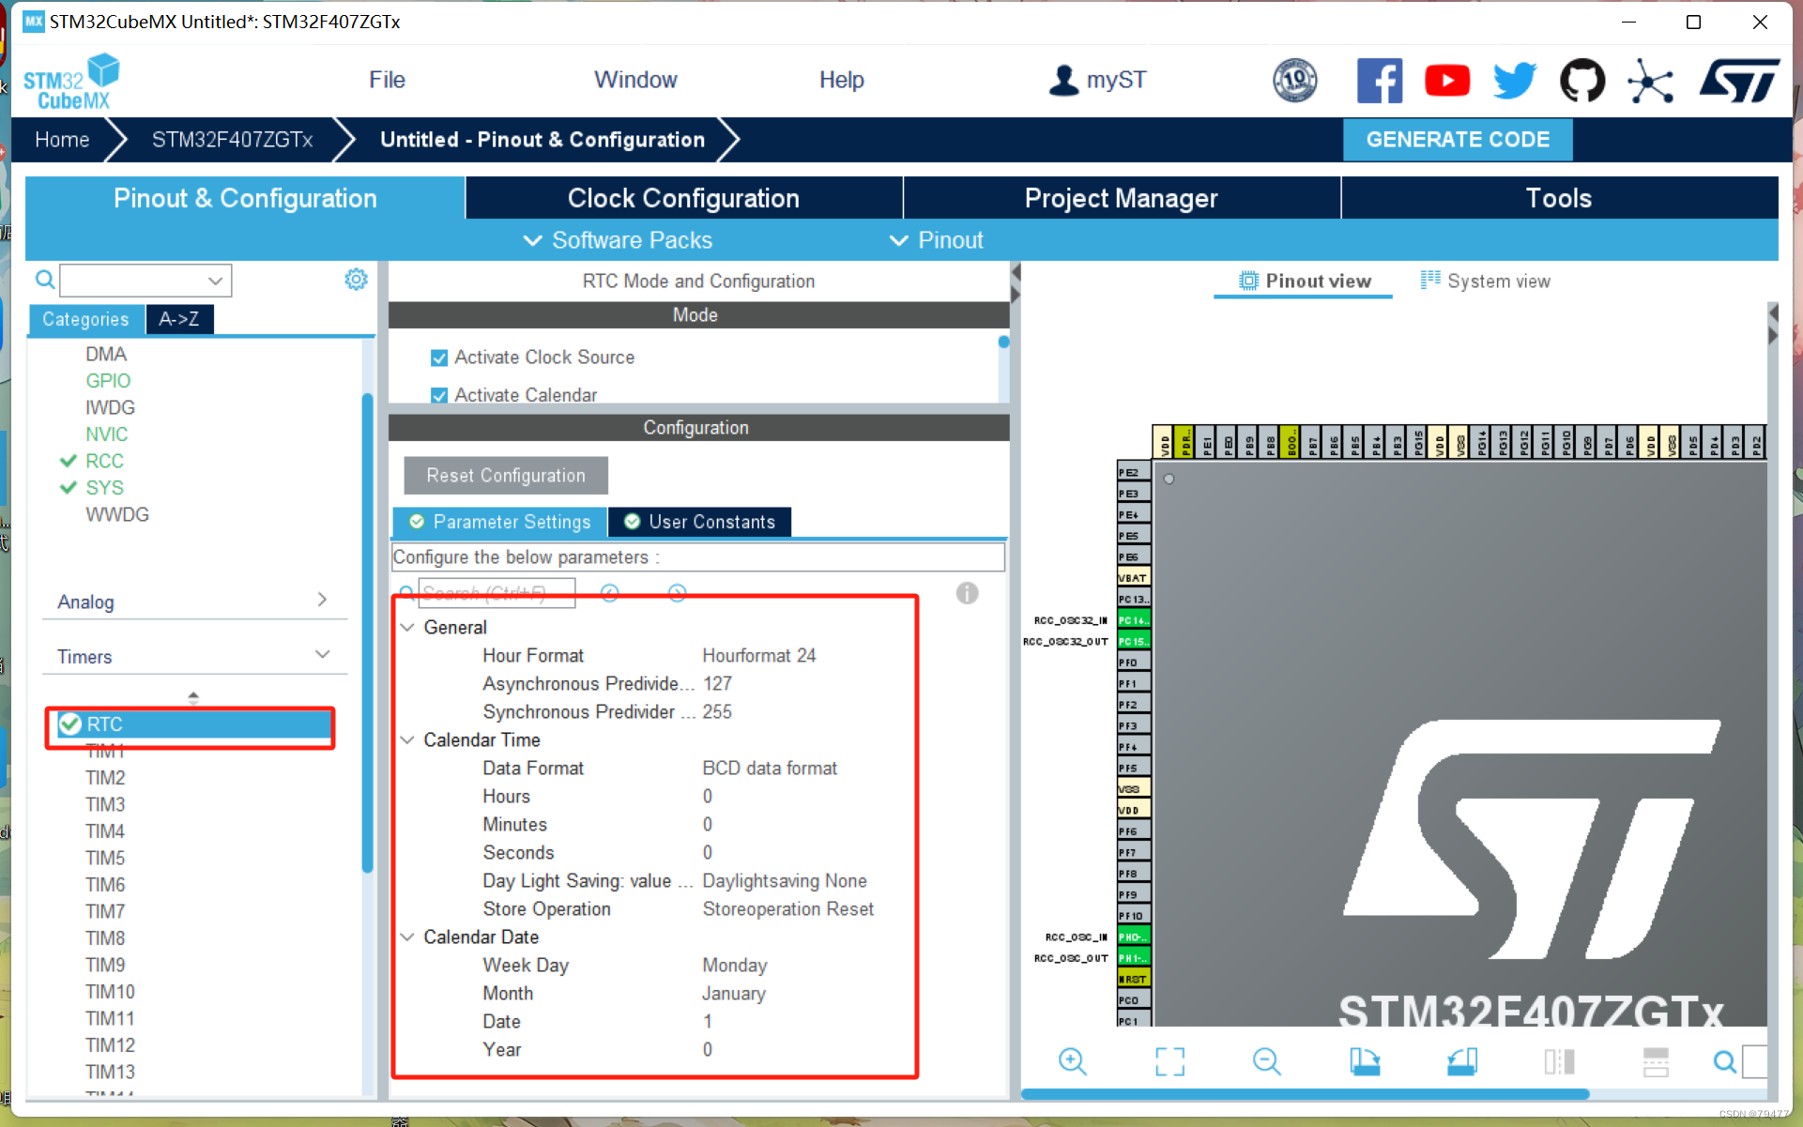
Task: Click the horizontal scrollbar under the pinout view
Action: [1305, 1094]
